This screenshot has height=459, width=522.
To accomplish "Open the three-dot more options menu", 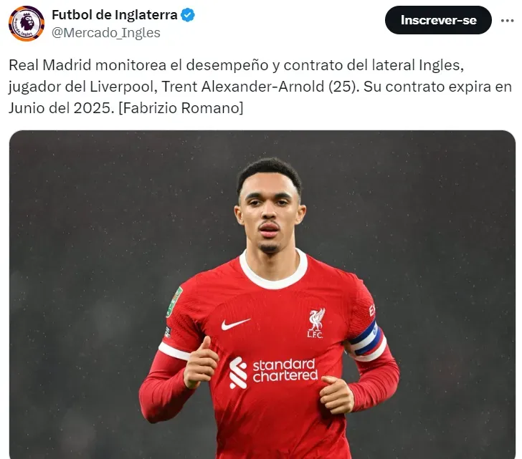I will click(x=507, y=21).
